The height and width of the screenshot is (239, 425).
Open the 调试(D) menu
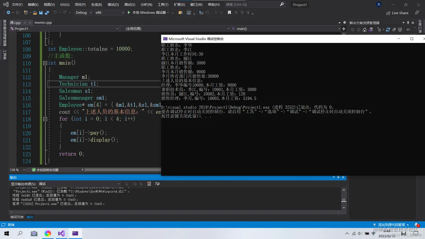point(113,4)
